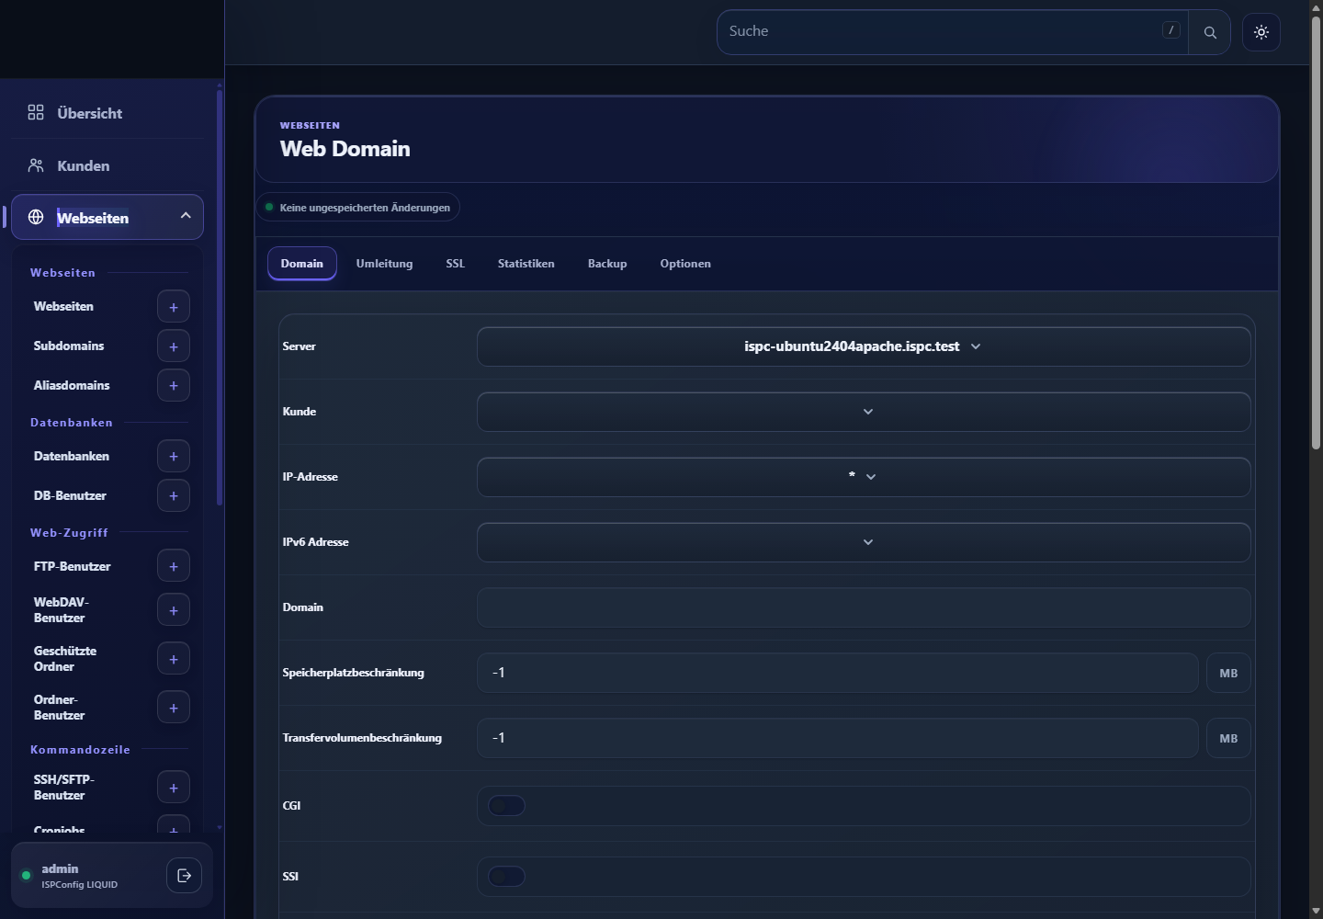Screen dimensions: 1323x919
Task: Switch to the Domain tab
Action: pyautogui.click(x=302, y=264)
